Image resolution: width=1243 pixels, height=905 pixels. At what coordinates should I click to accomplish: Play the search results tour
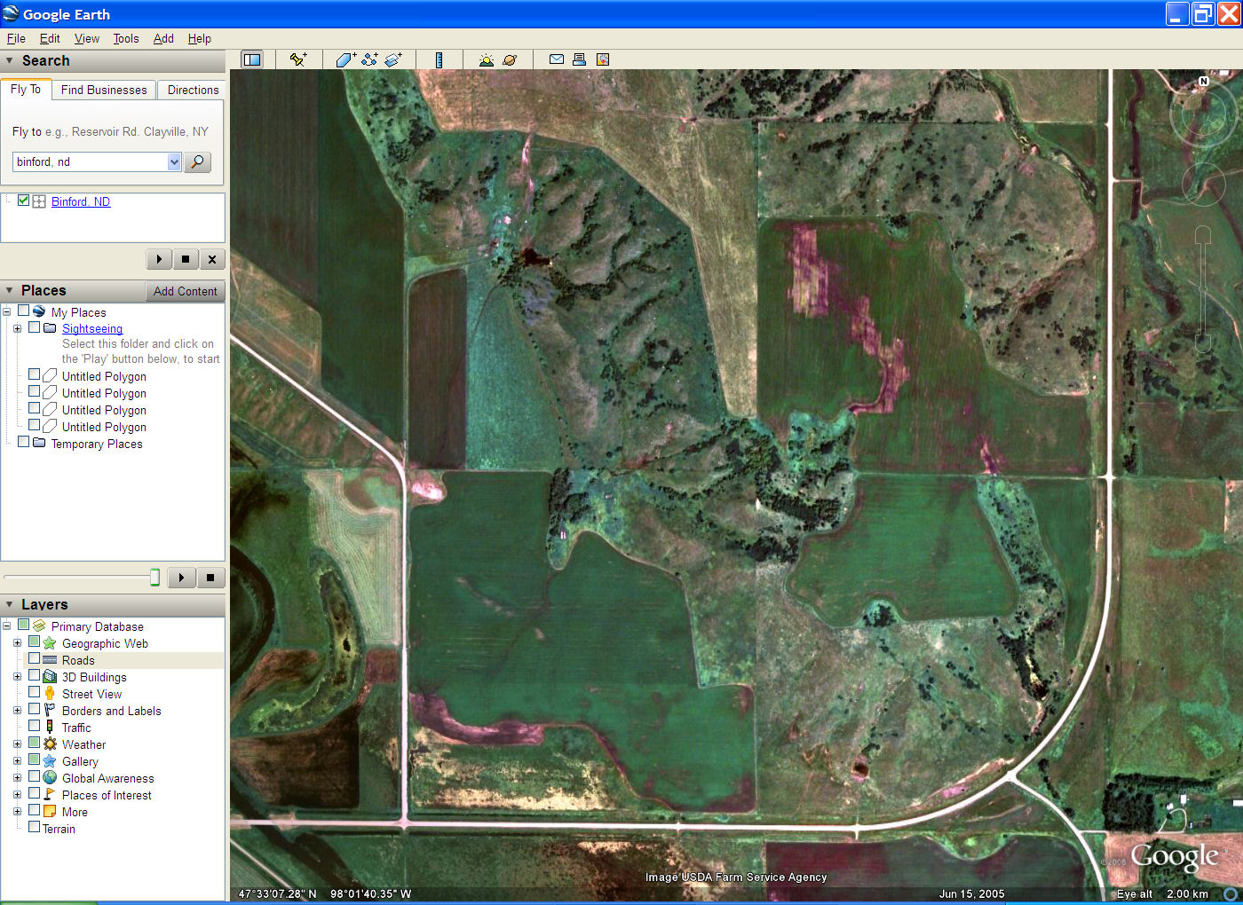pos(159,259)
